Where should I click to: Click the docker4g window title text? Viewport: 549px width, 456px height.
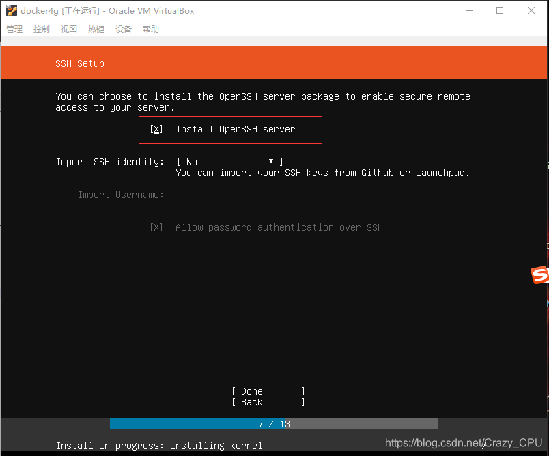pyautogui.click(x=107, y=11)
